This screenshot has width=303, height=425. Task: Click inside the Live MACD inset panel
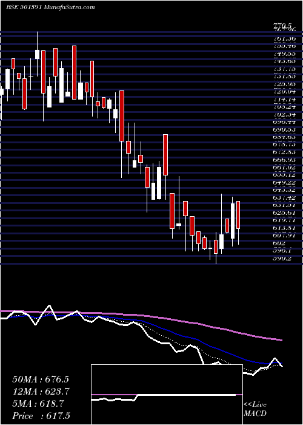[x=167, y=395]
